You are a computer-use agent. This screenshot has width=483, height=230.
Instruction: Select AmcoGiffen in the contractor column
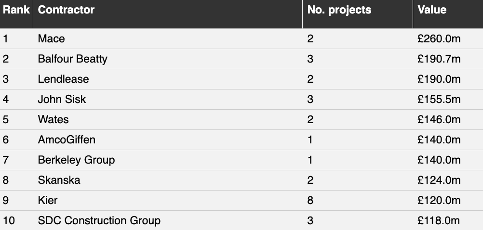coord(67,140)
